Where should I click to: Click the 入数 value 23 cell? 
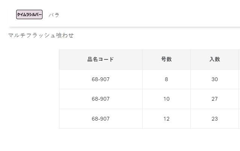(x=214, y=119)
